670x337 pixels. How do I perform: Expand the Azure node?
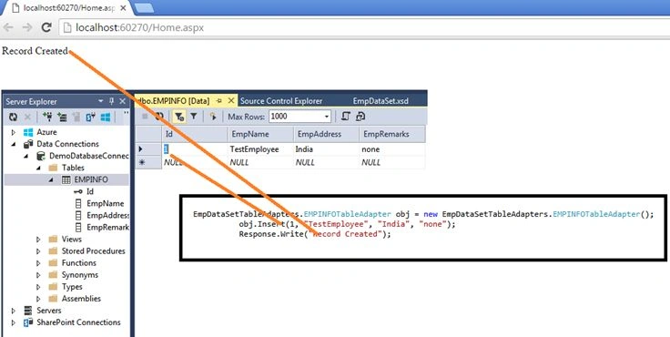[x=14, y=133]
